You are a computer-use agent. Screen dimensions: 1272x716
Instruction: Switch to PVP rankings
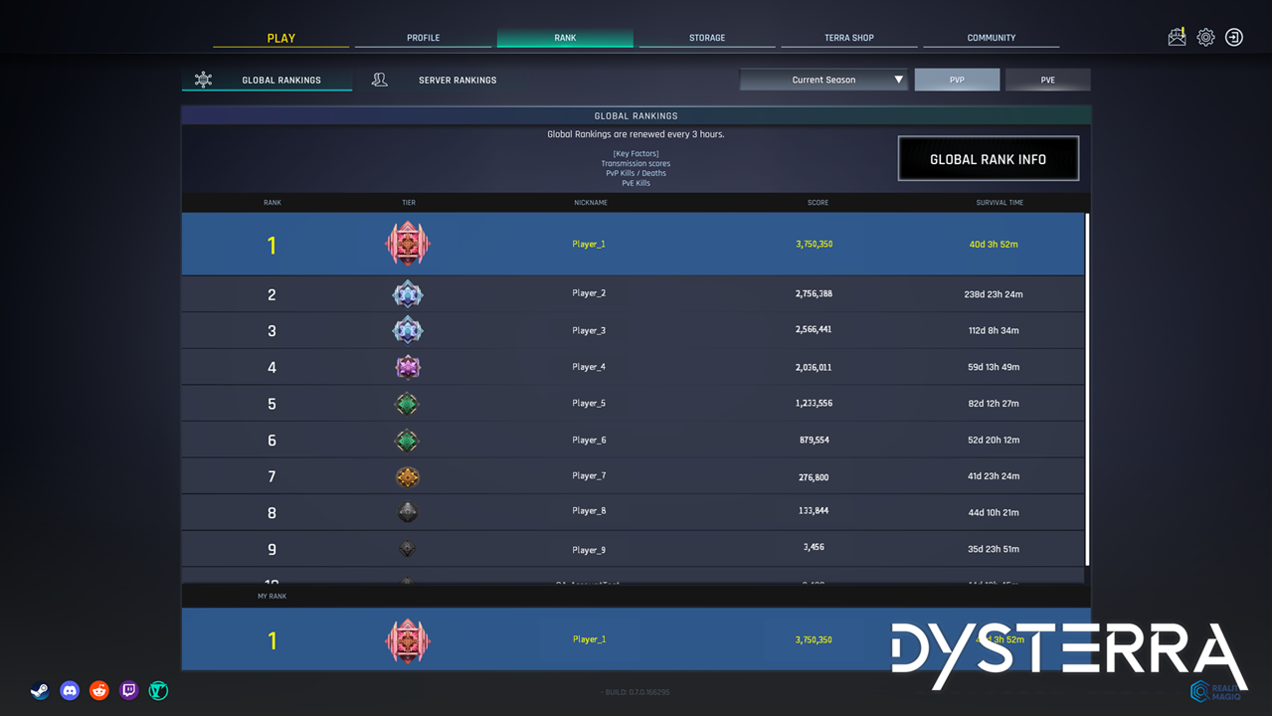point(957,80)
